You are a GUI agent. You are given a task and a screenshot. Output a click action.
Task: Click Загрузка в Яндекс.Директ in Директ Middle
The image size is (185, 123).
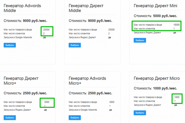click(82, 37)
